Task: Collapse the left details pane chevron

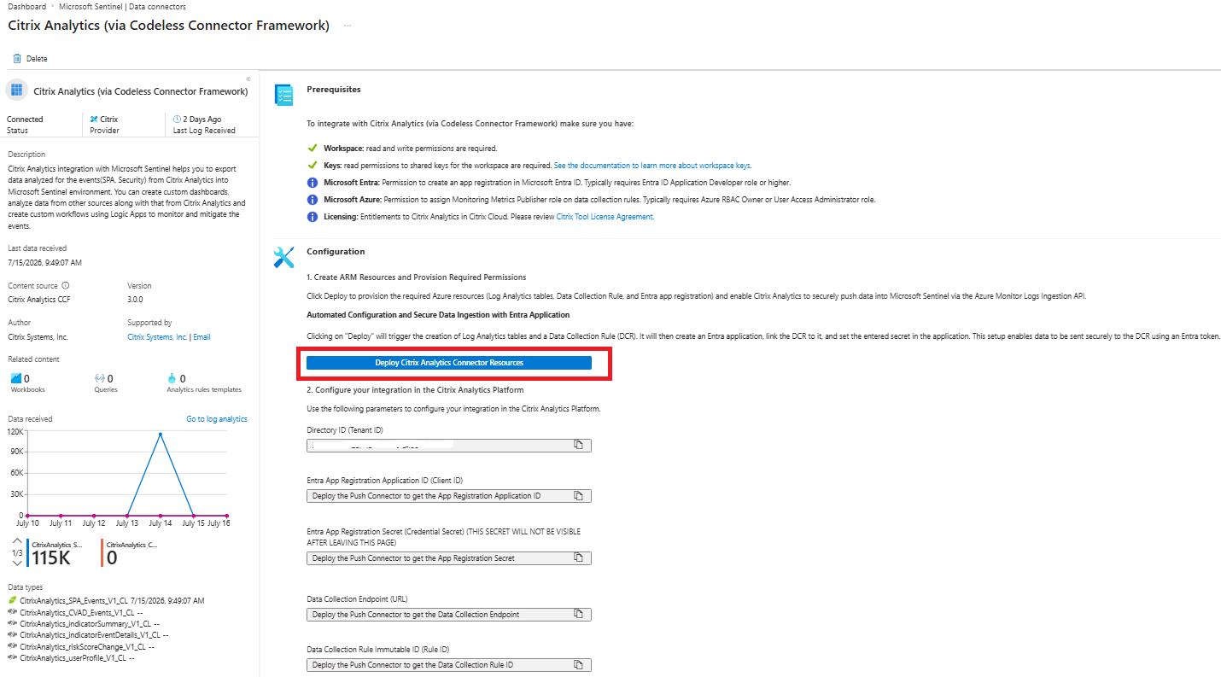Action: tap(248, 79)
